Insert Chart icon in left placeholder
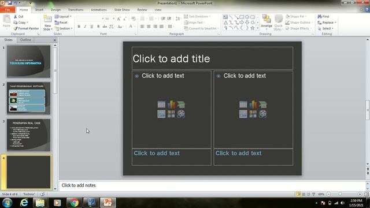This screenshot has height=208, width=370. [171, 104]
